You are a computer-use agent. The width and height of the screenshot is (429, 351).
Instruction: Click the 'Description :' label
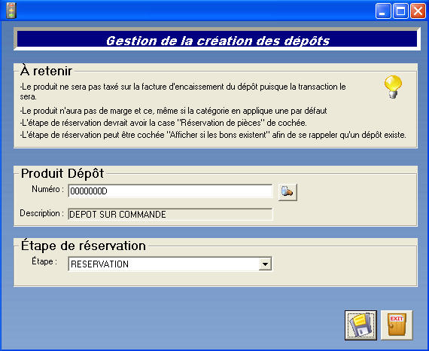(x=42, y=213)
